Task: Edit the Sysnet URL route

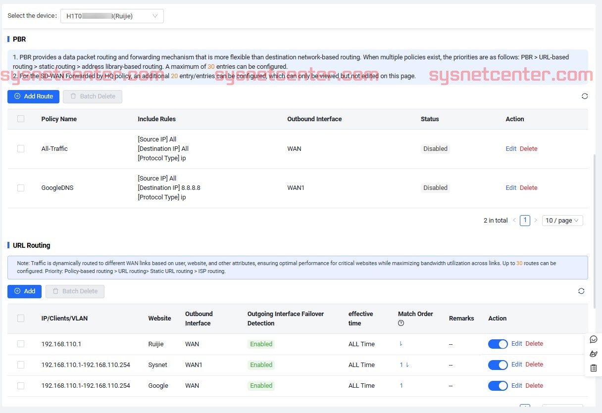Action: pyautogui.click(x=517, y=365)
